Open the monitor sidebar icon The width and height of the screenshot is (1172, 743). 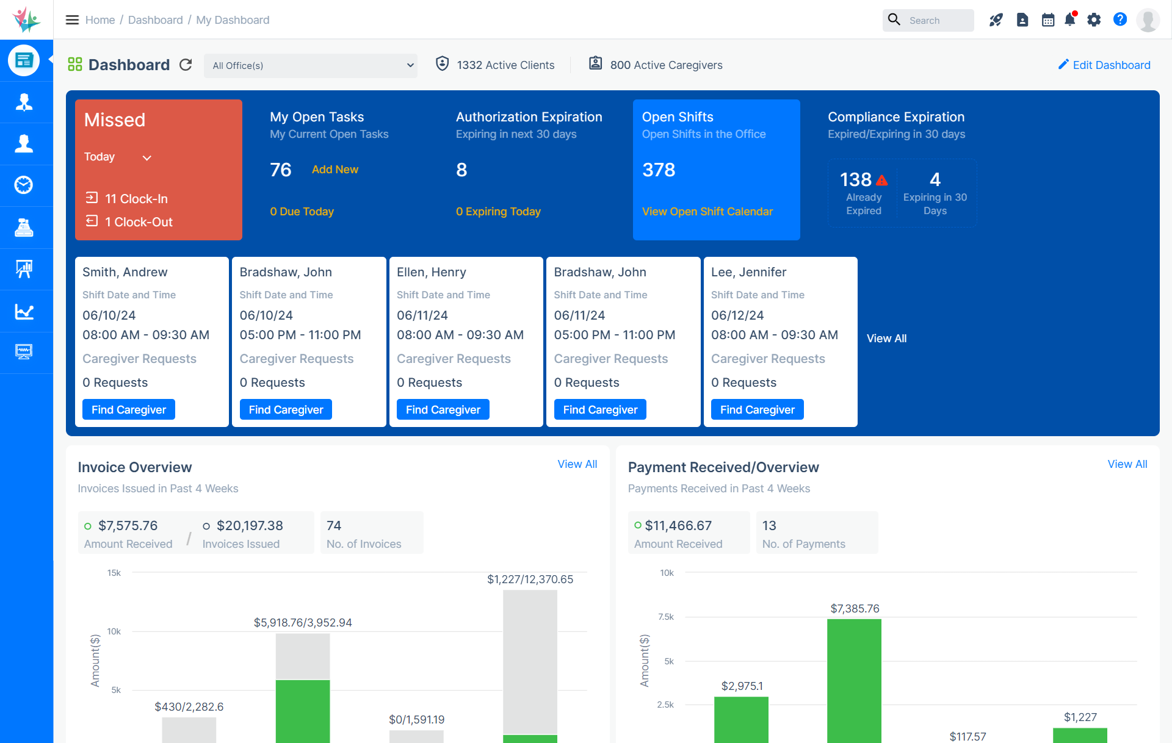coord(24,352)
